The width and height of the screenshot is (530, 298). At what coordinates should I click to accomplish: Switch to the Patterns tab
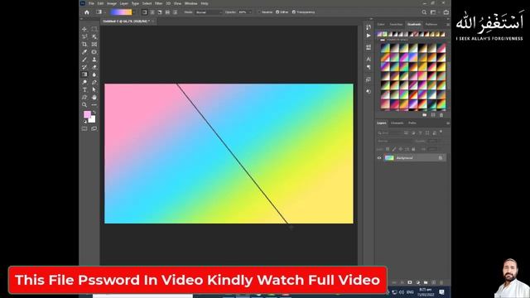(x=431, y=24)
